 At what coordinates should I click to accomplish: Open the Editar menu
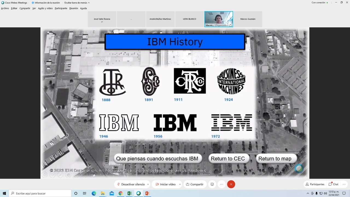click(x=14, y=8)
